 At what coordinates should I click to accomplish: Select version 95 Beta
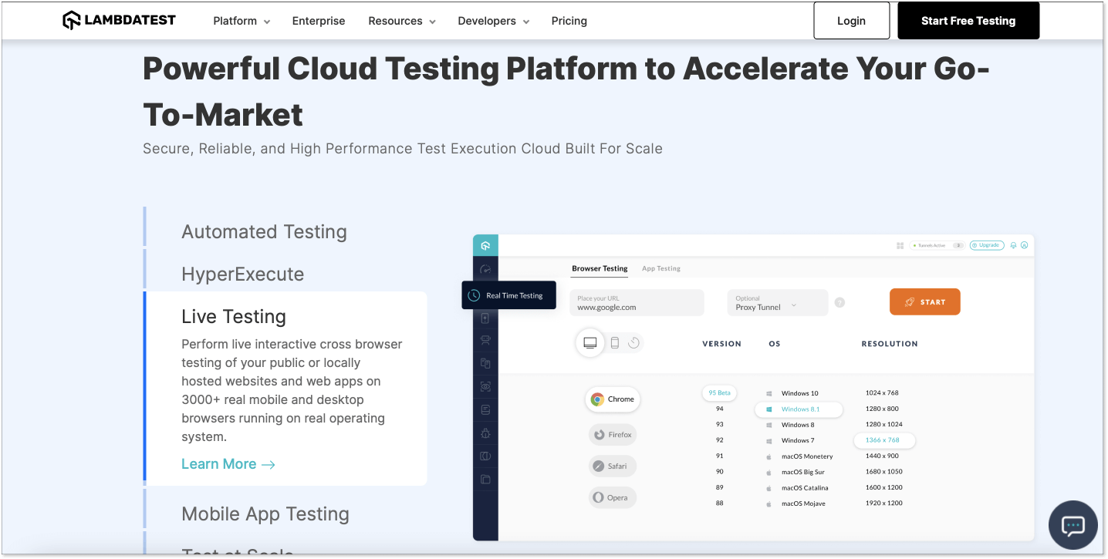719,392
